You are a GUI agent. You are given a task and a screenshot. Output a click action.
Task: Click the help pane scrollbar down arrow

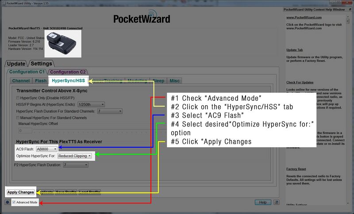348,203
